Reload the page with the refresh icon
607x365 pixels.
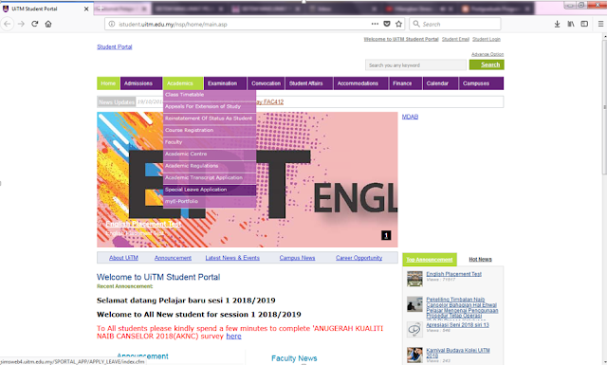tap(35, 24)
